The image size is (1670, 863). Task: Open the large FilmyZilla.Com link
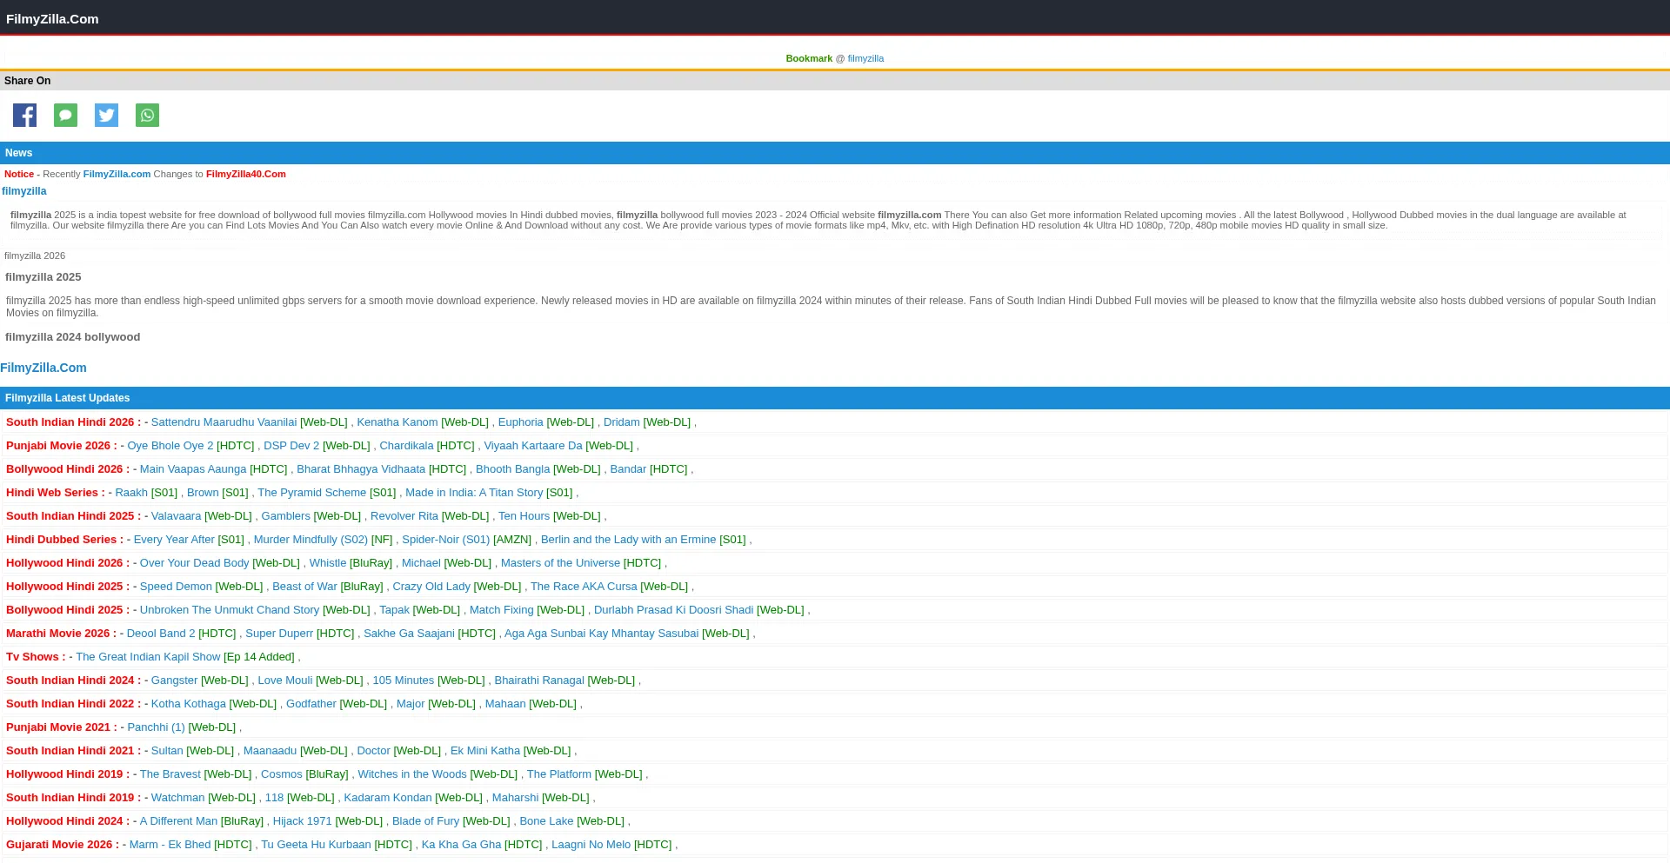click(43, 368)
